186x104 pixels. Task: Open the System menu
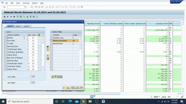point(35,3)
